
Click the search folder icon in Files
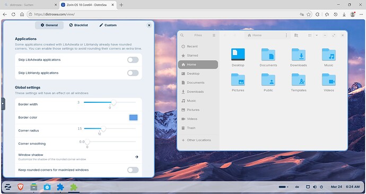point(296,35)
